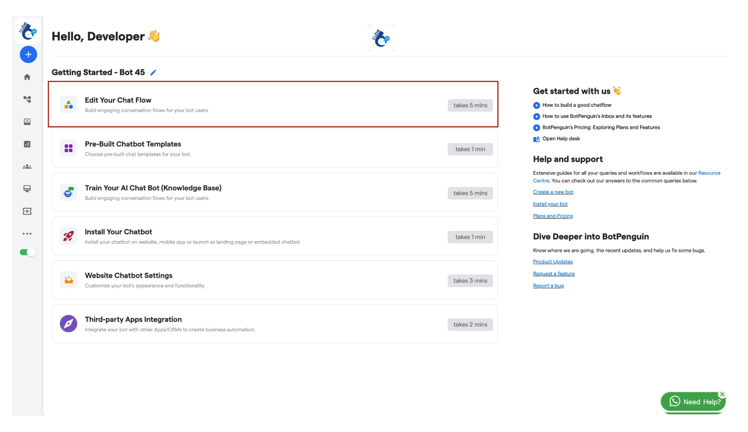Viewport: 748px width, 432px height.
Task: Open the Resource Centre link
Action: [x=709, y=173]
